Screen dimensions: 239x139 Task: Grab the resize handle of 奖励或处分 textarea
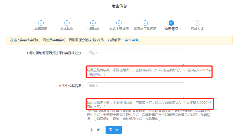point(183,64)
